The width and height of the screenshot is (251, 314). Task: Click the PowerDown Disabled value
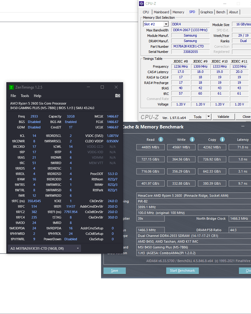[71, 239]
